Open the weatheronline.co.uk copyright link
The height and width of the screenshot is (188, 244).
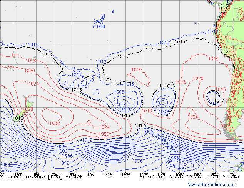(x=212, y=185)
